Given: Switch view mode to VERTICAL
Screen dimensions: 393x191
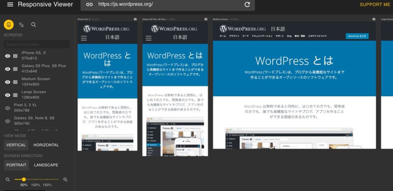Looking at the screenshot, I should (16, 145).
